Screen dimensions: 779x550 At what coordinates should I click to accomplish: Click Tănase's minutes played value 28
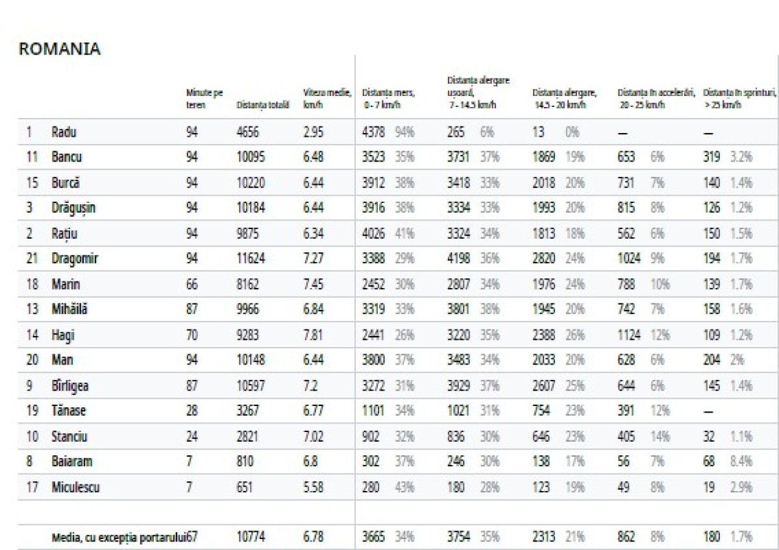click(192, 411)
